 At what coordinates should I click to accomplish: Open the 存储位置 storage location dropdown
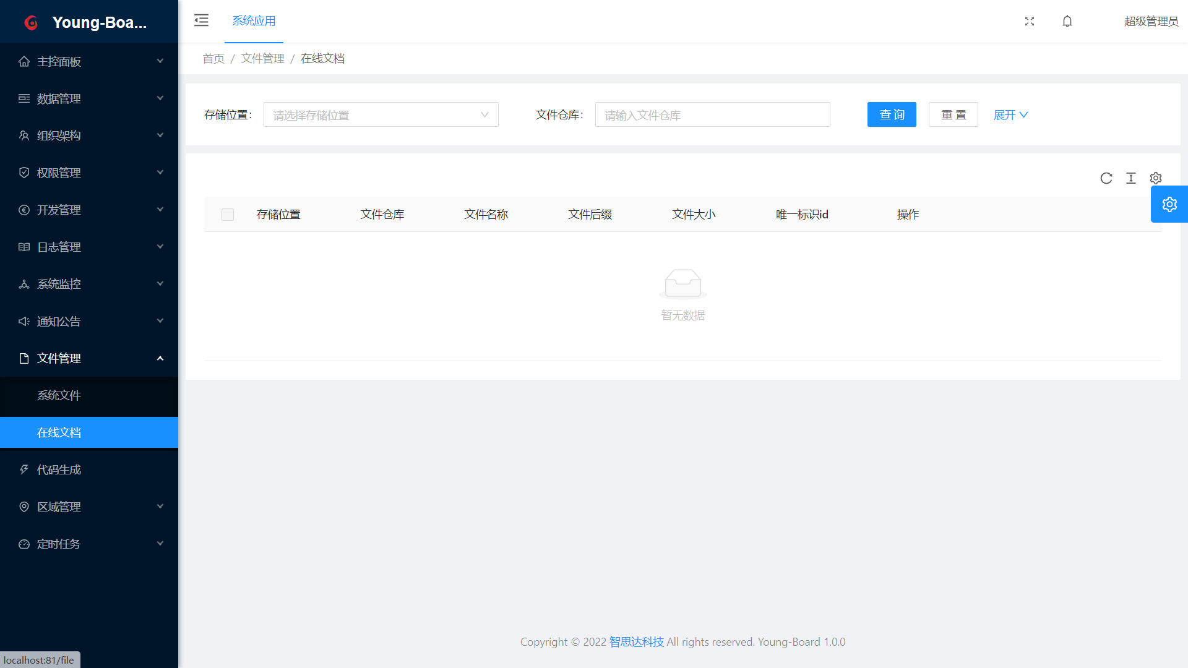[381, 115]
